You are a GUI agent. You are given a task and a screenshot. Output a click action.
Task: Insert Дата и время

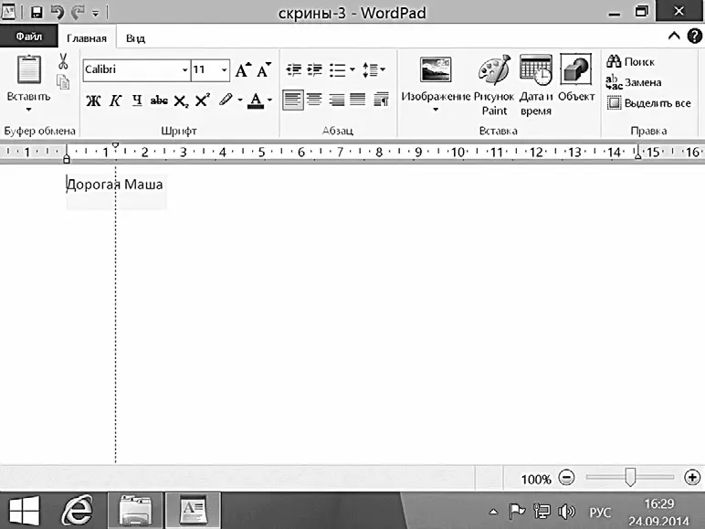(x=535, y=86)
